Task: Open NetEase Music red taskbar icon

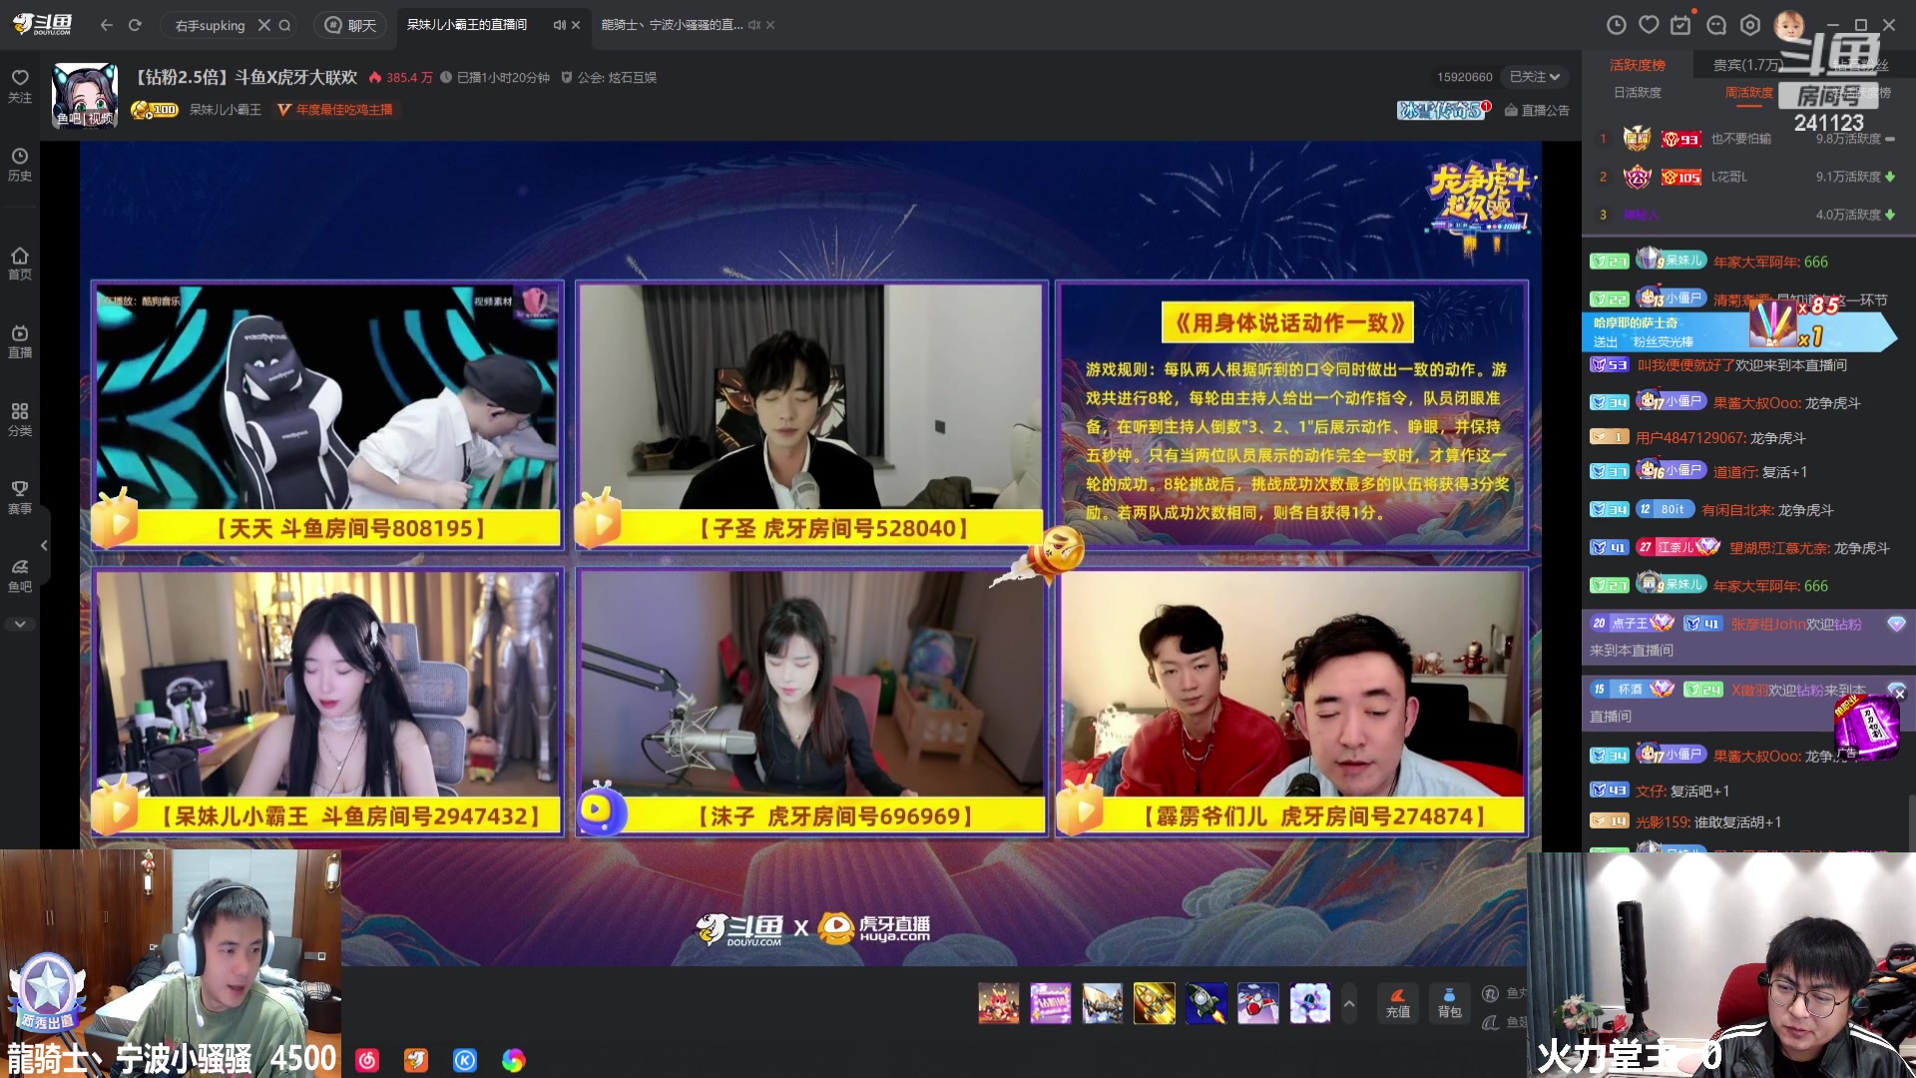Action: coord(367,1060)
